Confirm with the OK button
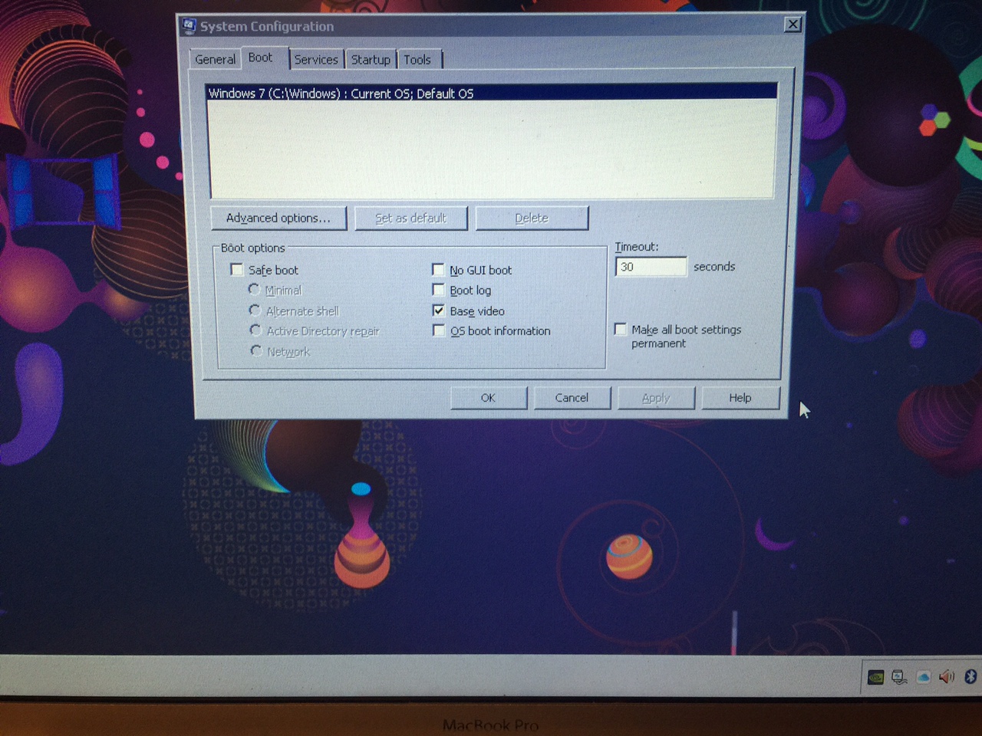This screenshot has width=982, height=736. point(488,397)
